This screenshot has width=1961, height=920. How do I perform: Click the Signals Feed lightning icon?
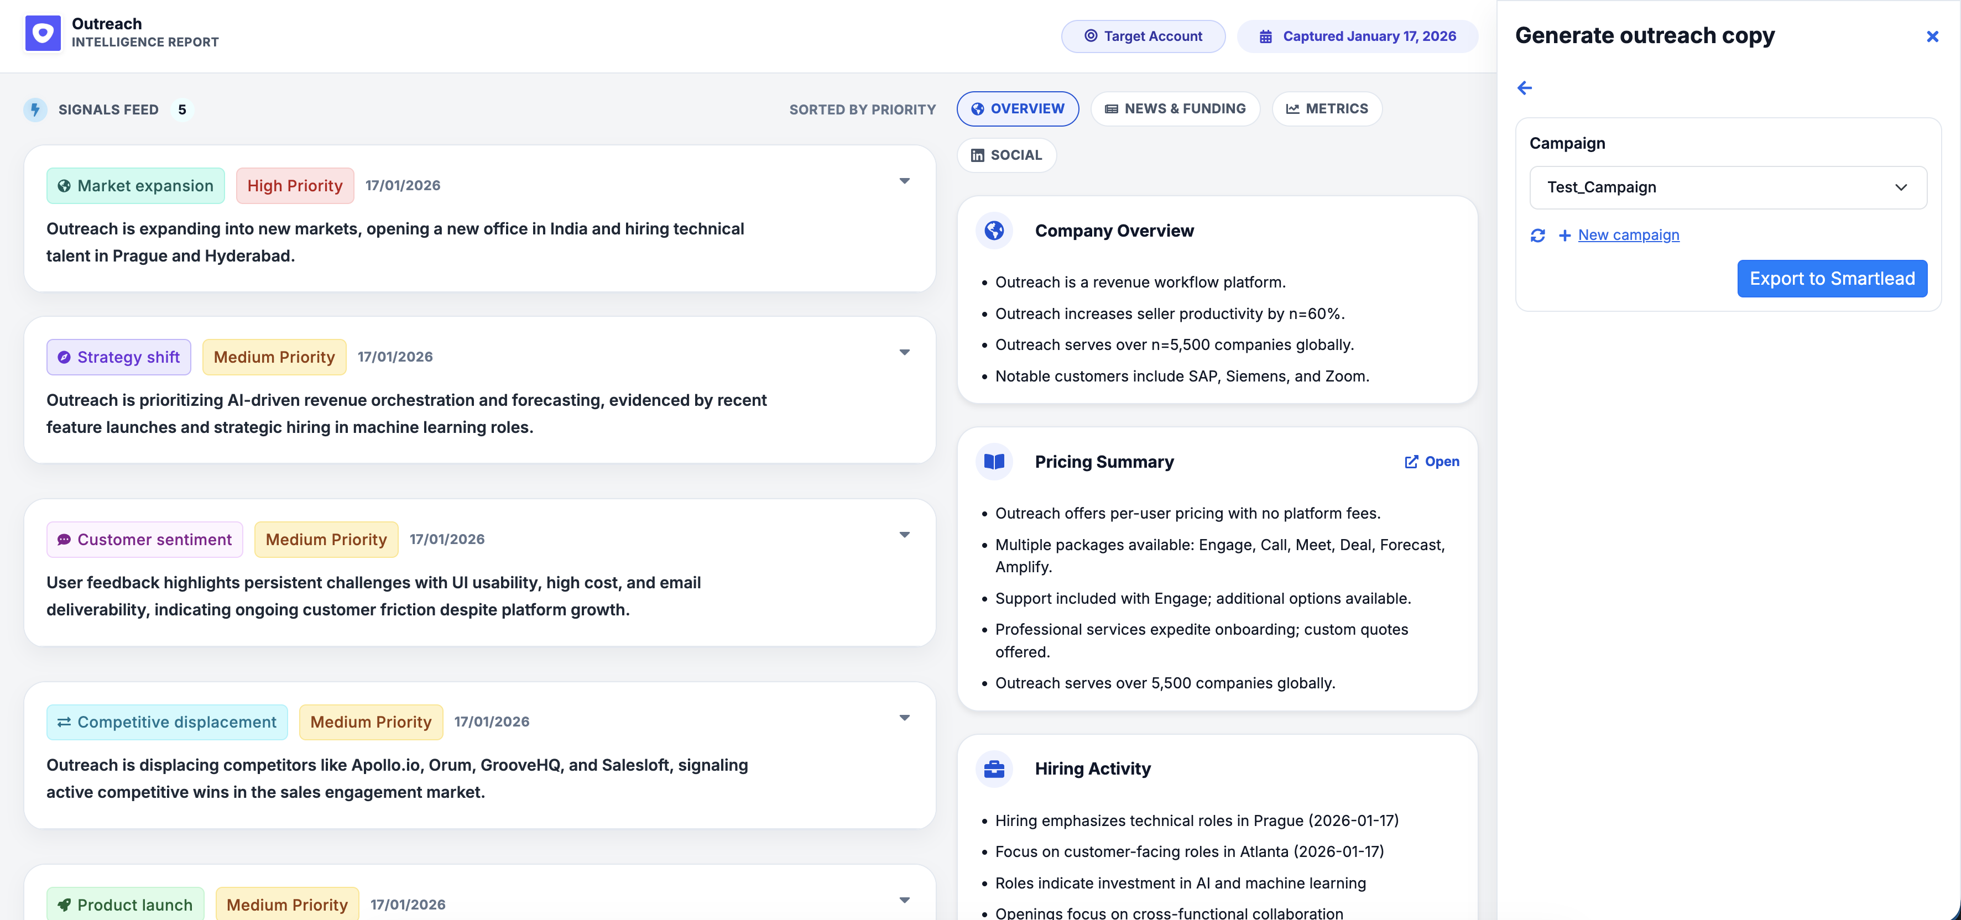35,109
